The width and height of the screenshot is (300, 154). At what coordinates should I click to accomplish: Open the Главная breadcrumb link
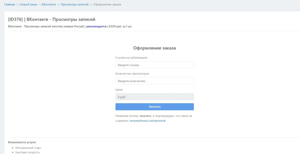10,4
